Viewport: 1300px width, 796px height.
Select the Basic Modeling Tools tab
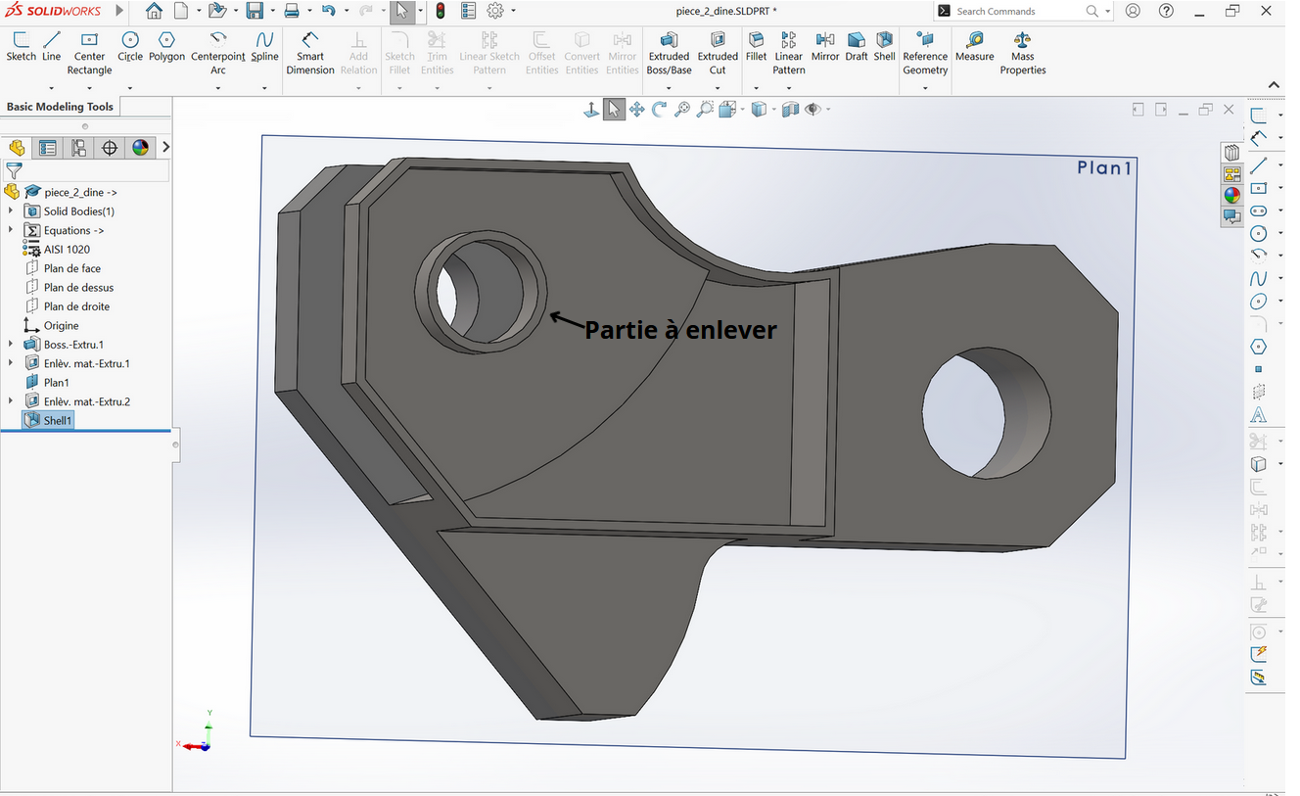pos(60,107)
